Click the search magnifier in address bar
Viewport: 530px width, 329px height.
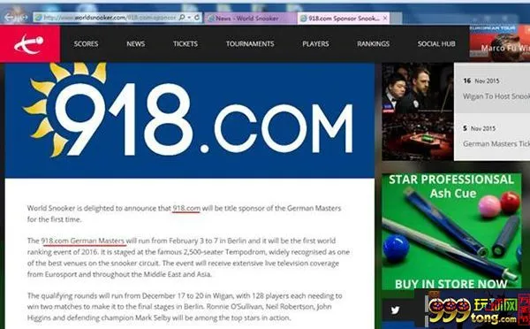coord(182,18)
